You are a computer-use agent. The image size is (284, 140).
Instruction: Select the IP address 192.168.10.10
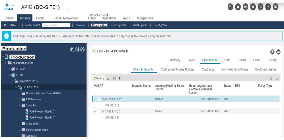[112, 105]
